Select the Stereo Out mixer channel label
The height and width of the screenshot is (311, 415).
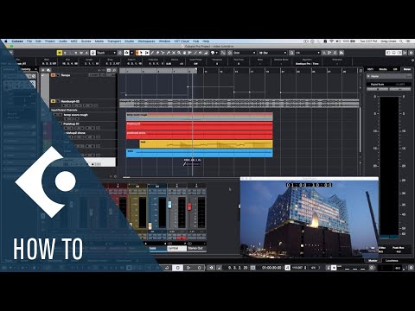[196, 248]
